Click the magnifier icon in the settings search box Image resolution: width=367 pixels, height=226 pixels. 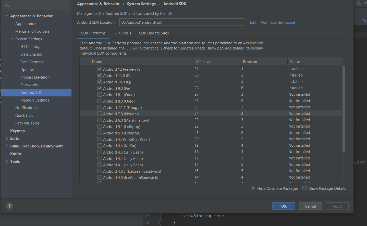point(8,6)
